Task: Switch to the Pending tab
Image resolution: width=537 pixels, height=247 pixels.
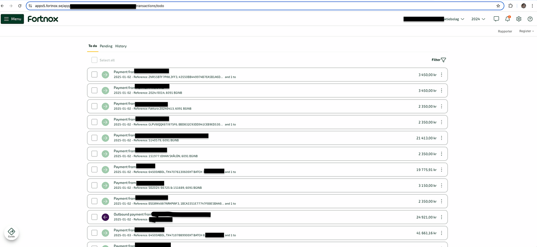Action: click(106, 46)
